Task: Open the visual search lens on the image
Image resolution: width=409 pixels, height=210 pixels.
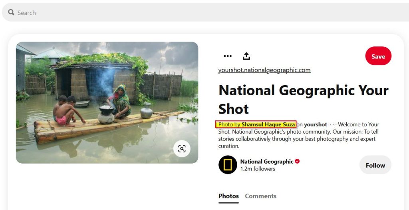Action: coord(182,149)
